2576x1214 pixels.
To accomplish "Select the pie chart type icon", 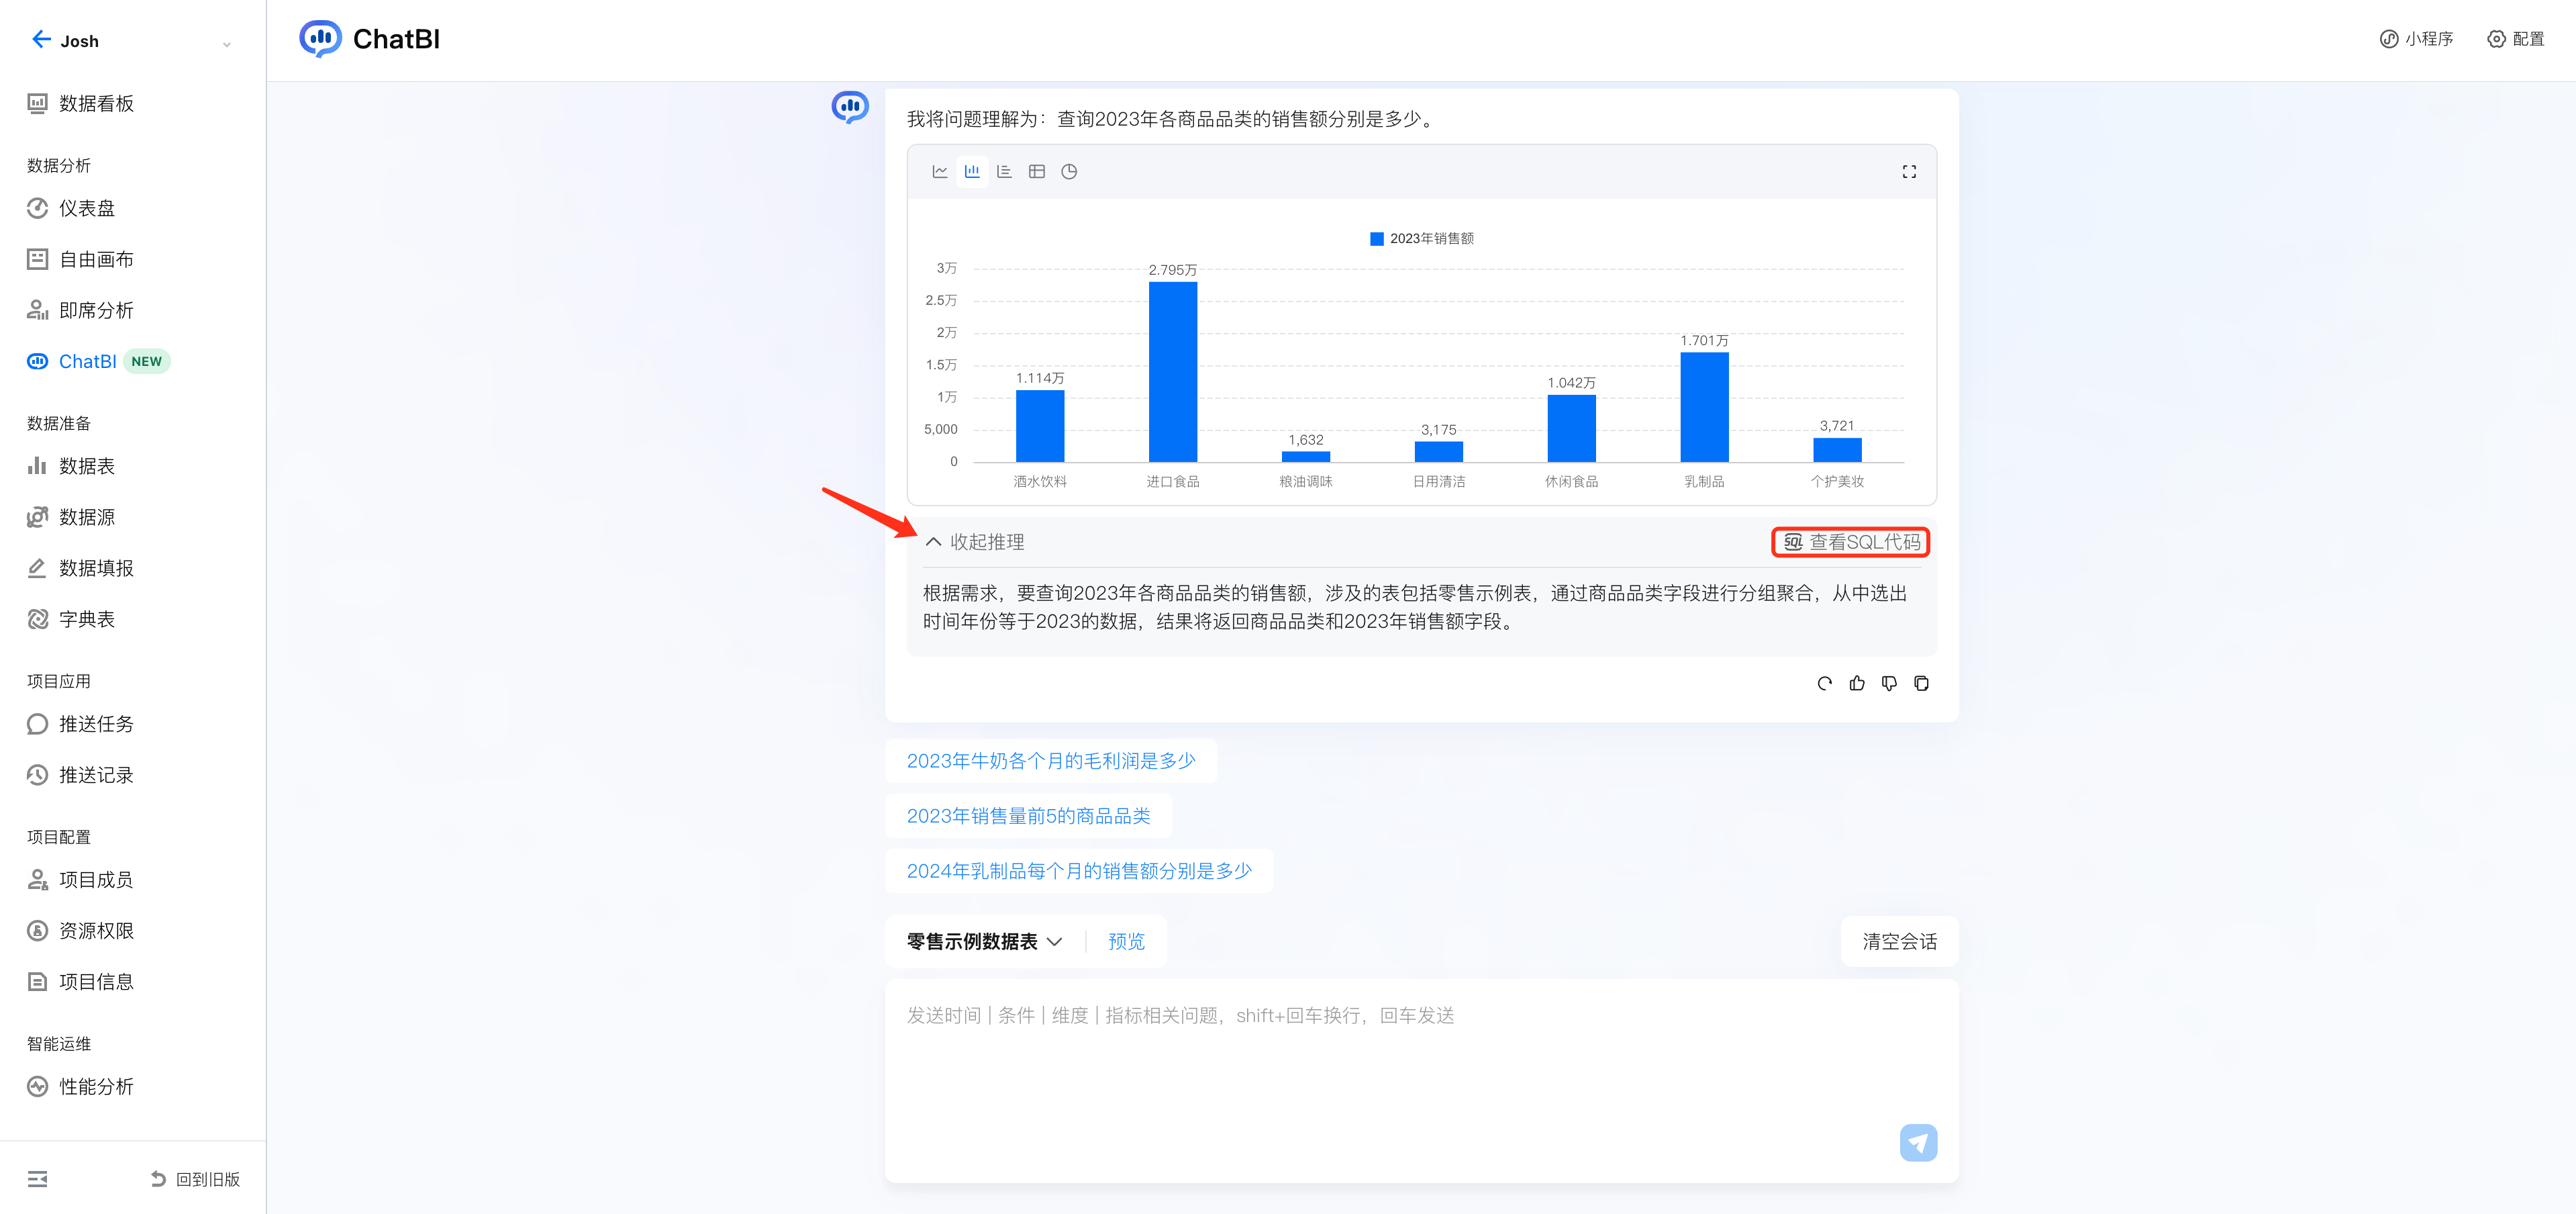I will pyautogui.click(x=1068, y=171).
